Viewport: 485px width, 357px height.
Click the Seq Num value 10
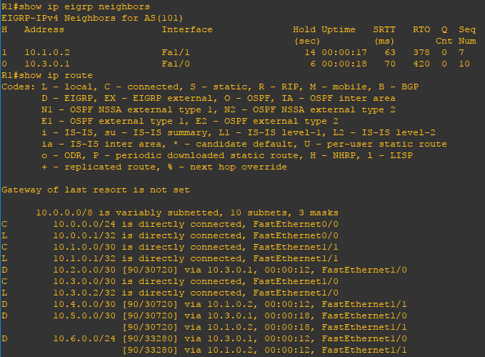(x=464, y=64)
